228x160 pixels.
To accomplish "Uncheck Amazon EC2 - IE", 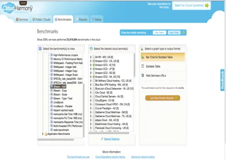I will coord(94,65).
